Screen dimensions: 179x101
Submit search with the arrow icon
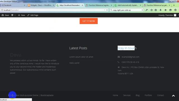pyautogui.click(x=142, y=10)
